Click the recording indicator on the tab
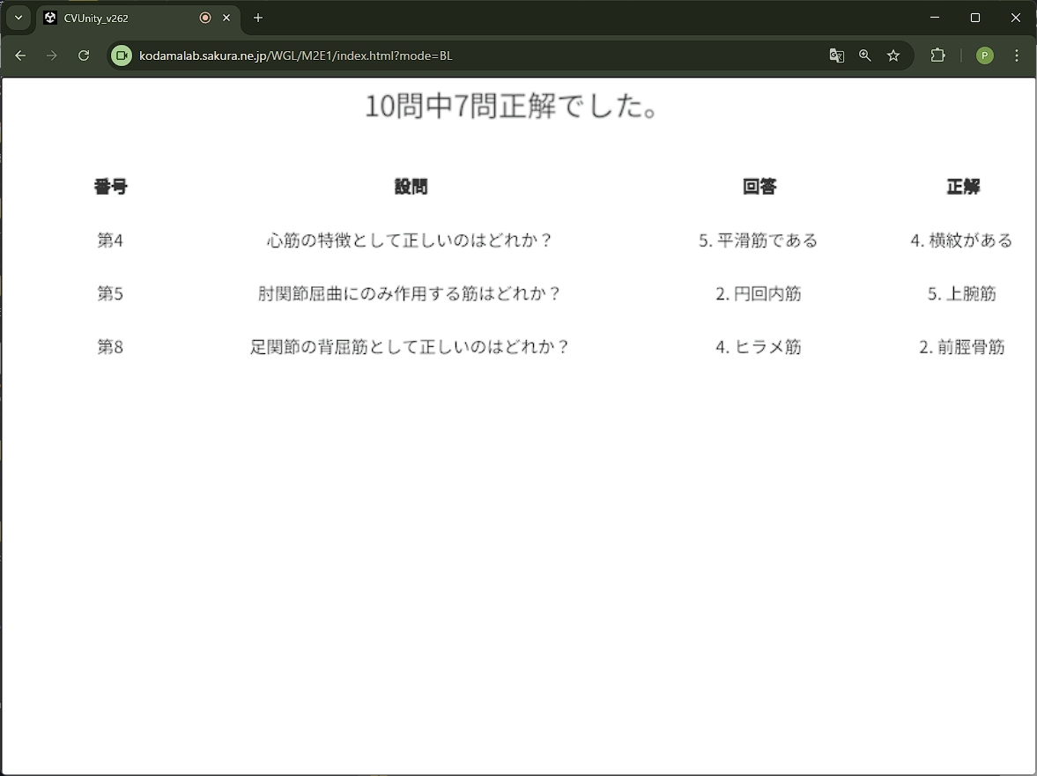 tap(205, 18)
